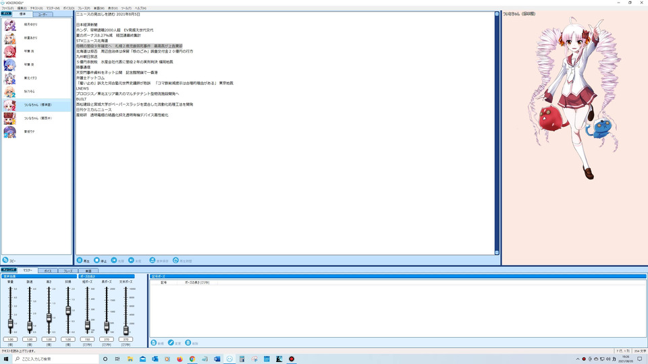Viewport: 648px width, 364px height.
Task: Click taskbar search box ここに入力して検索
Action: 56,359
